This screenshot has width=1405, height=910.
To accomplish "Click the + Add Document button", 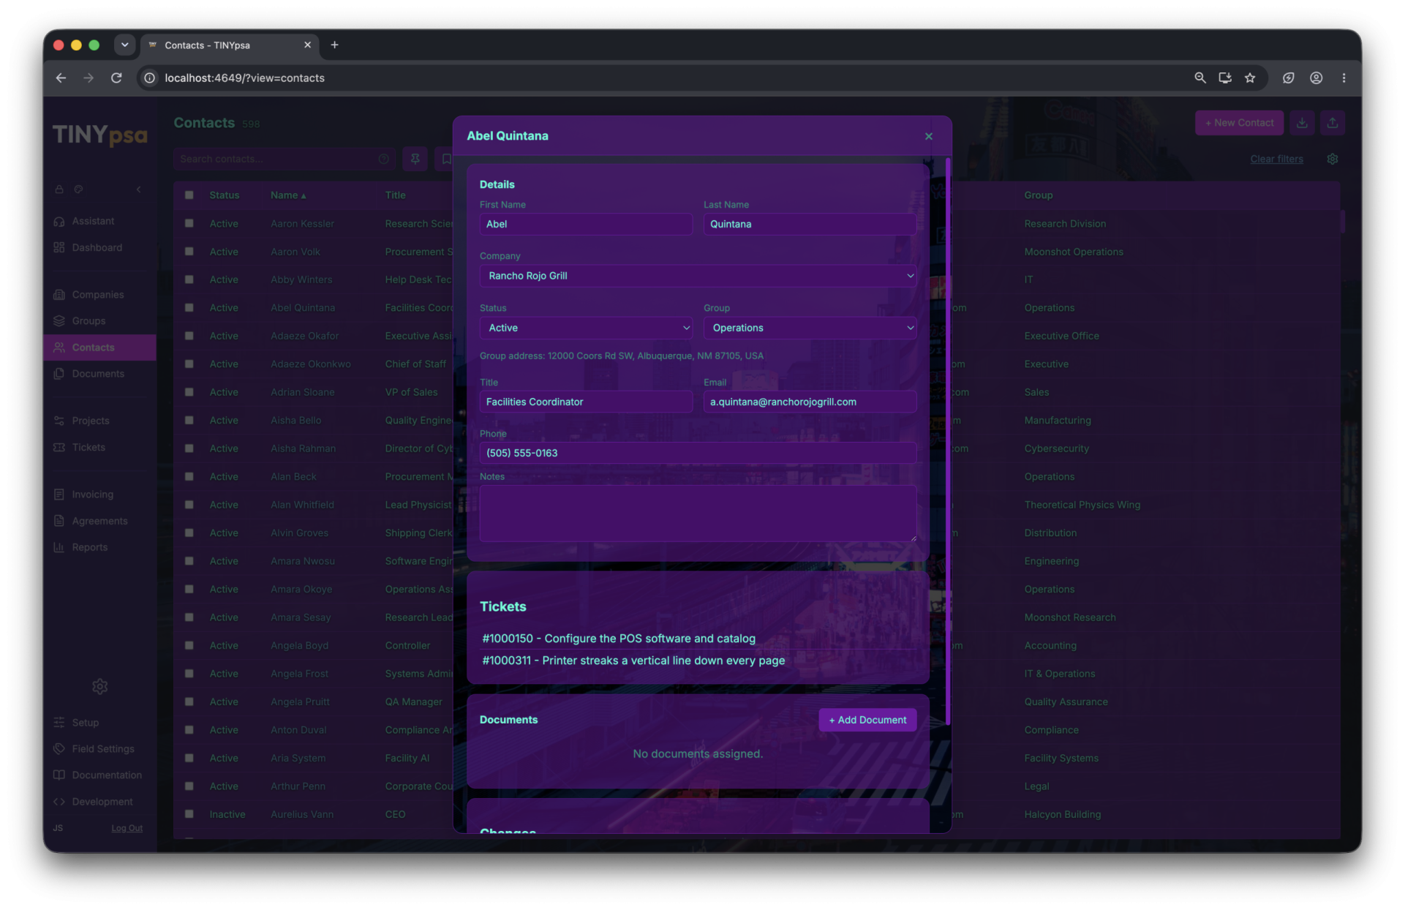I will 867,720.
